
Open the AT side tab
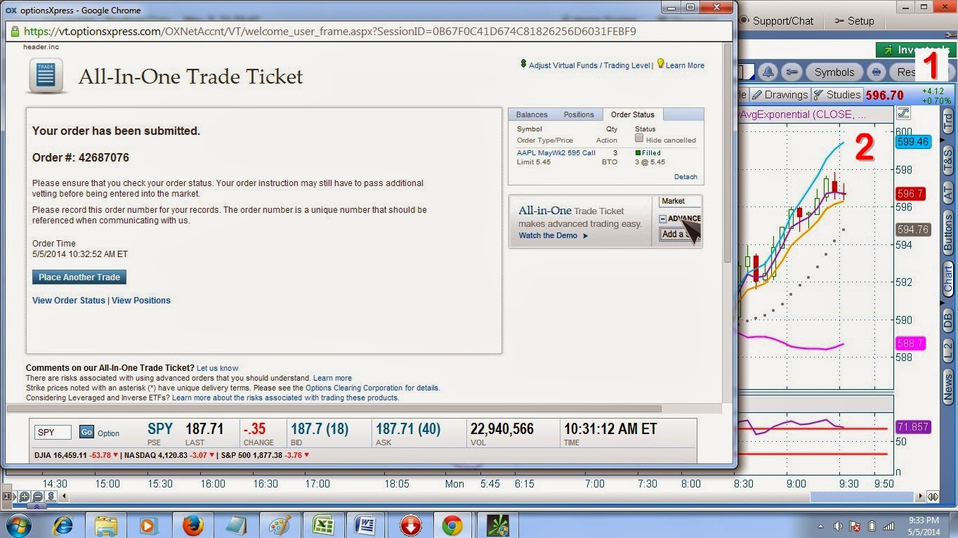tap(948, 192)
